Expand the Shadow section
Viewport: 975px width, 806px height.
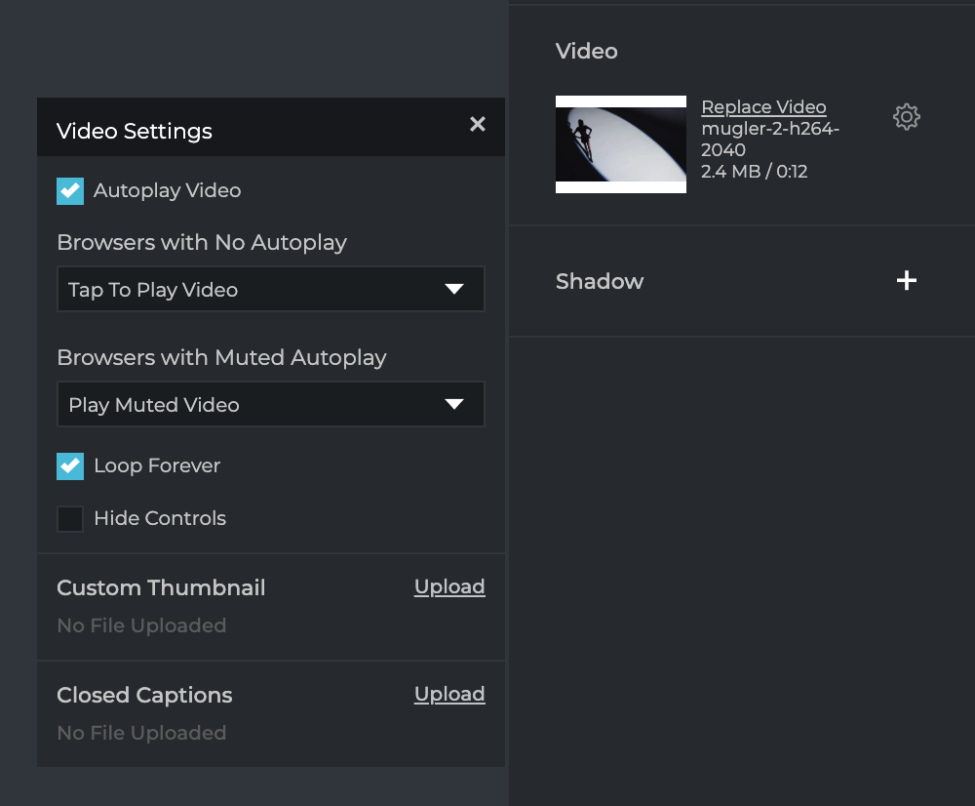[600, 281]
